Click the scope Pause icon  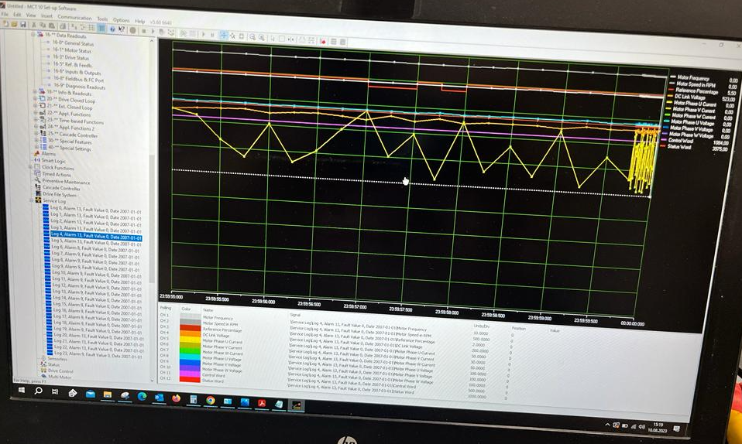coord(212,35)
